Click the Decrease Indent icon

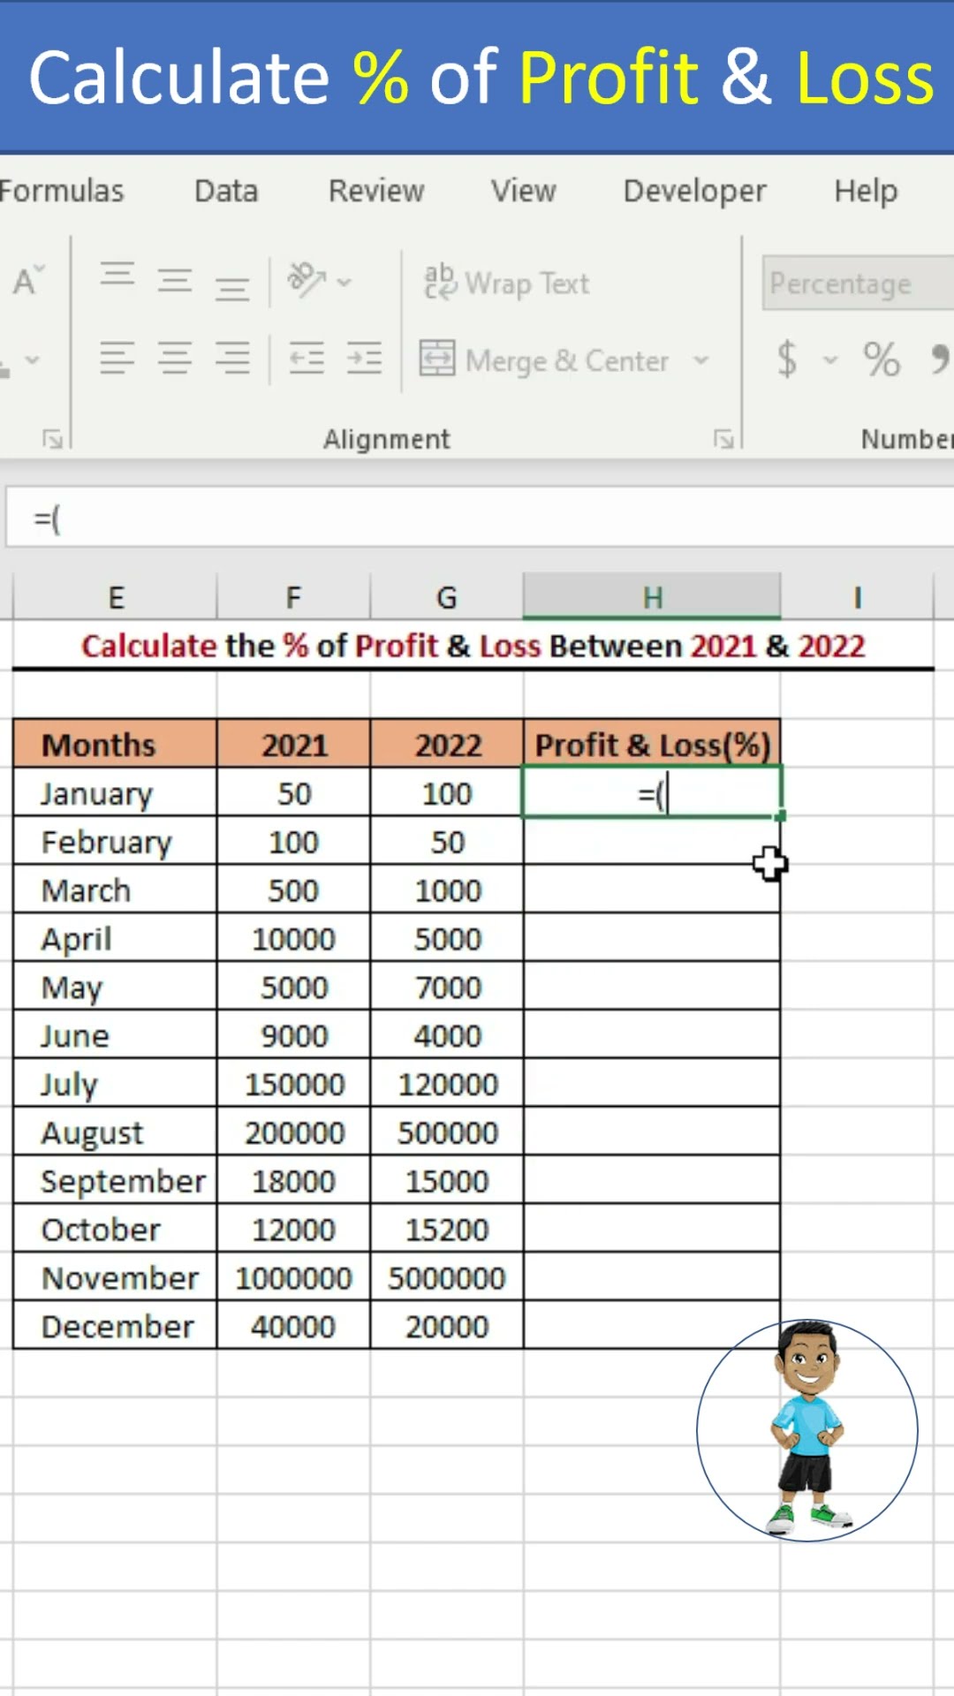click(x=307, y=359)
